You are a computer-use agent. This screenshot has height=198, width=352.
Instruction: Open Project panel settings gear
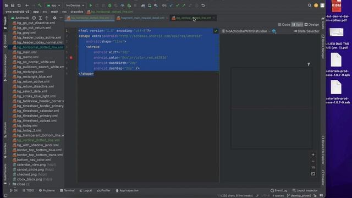pos(54,18)
